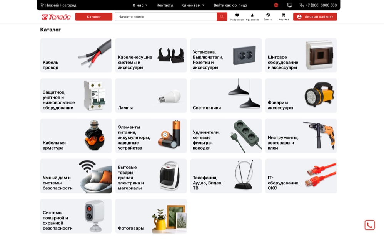Expand the Клиентам dropdown menu

pyautogui.click(x=193, y=5)
